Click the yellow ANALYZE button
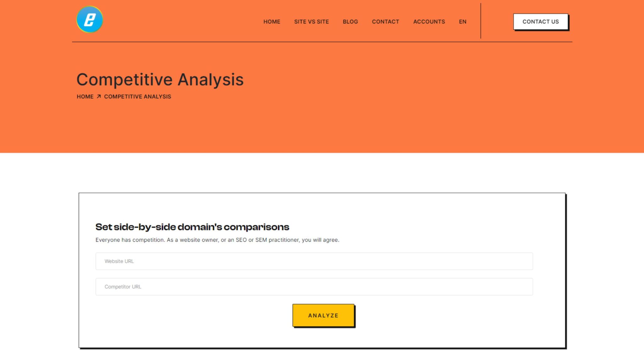This screenshot has width=644, height=363. [x=323, y=315]
